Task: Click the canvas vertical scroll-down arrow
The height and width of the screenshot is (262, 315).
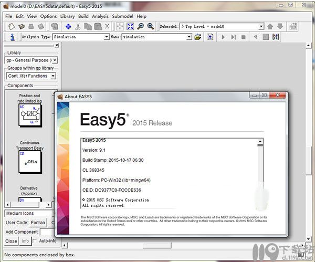Action: click(308, 239)
